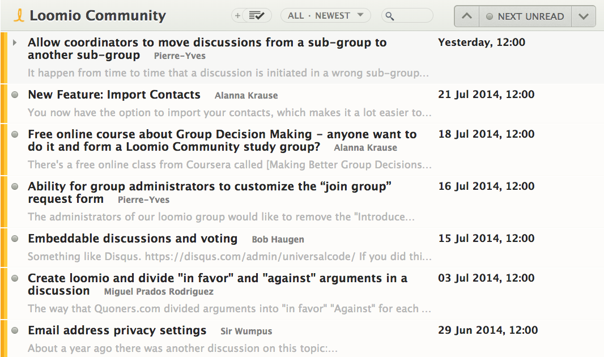Click the Loomio logo icon
The image size is (604, 357).
pos(19,15)
